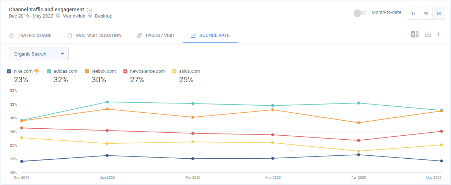
Task: Click the plus icon to add to dashboard
Action: tap(439, 34)
